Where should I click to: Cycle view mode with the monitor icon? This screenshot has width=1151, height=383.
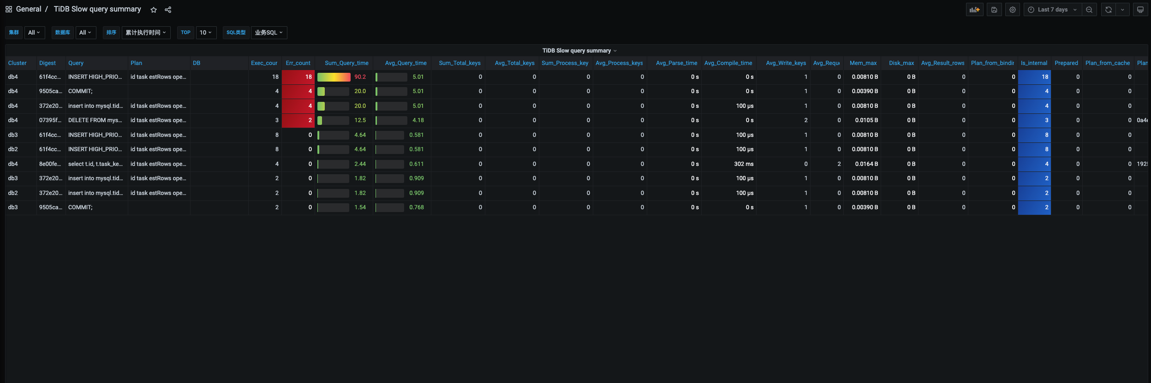coord(1140,10)
